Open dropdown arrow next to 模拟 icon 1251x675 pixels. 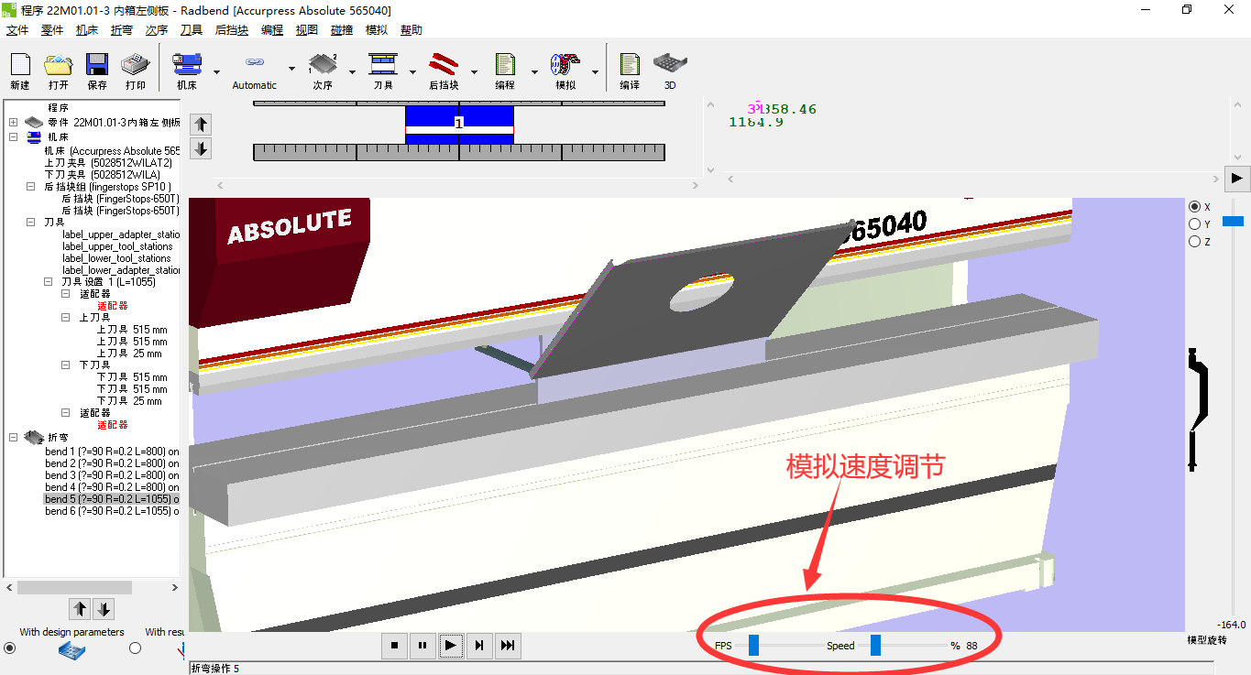click(x=596, y=71)
